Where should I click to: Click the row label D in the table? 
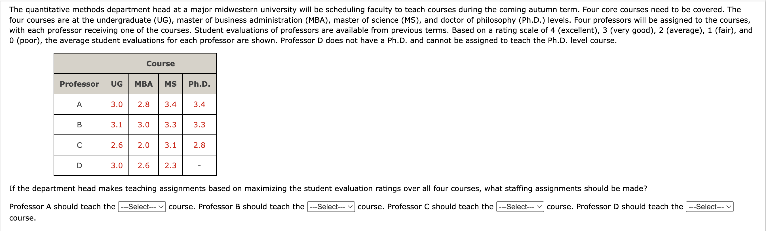79,166
